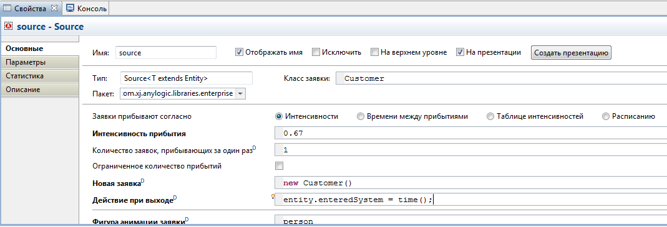Switch to the Консоль tab
667x227 pixels.
click(x=86, y=7)
